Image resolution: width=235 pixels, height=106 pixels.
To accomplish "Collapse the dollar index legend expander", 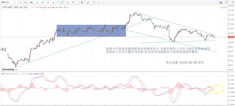I will click(x=2, y=7).
